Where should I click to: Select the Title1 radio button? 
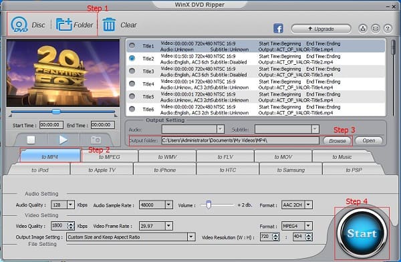(132, 45)
